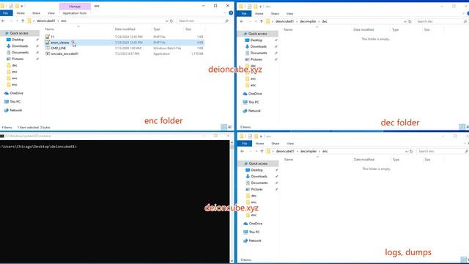
Task: Open Downloads in the decompiler dec window
Action: click(259, 47)
